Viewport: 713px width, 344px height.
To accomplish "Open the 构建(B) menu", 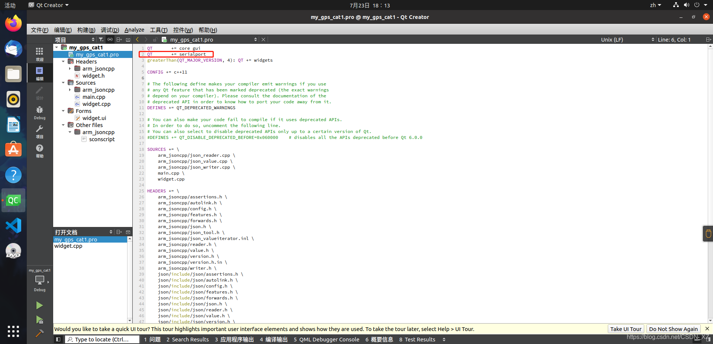I will (x=86, y=30).
